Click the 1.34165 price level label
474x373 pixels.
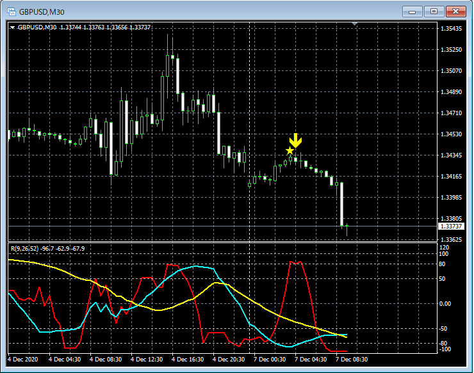[x=452, y=177]
